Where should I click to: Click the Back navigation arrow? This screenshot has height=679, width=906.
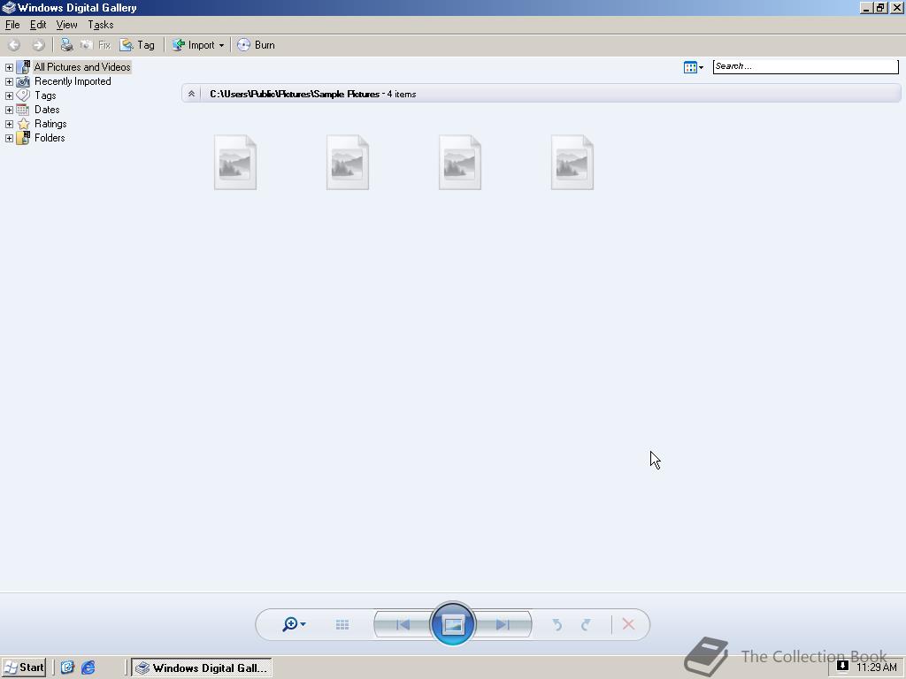tap(14, 45)
